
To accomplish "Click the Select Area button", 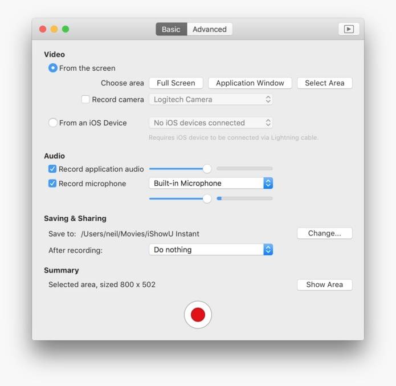I will (x=325, y=83).
